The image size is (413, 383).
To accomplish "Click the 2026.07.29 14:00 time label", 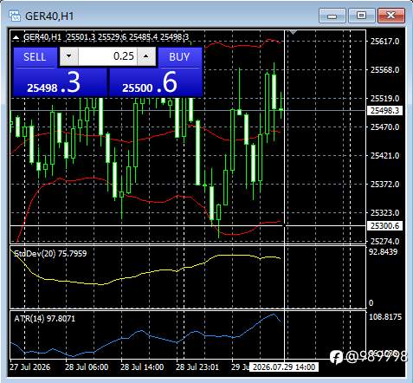I will (284, 367).
